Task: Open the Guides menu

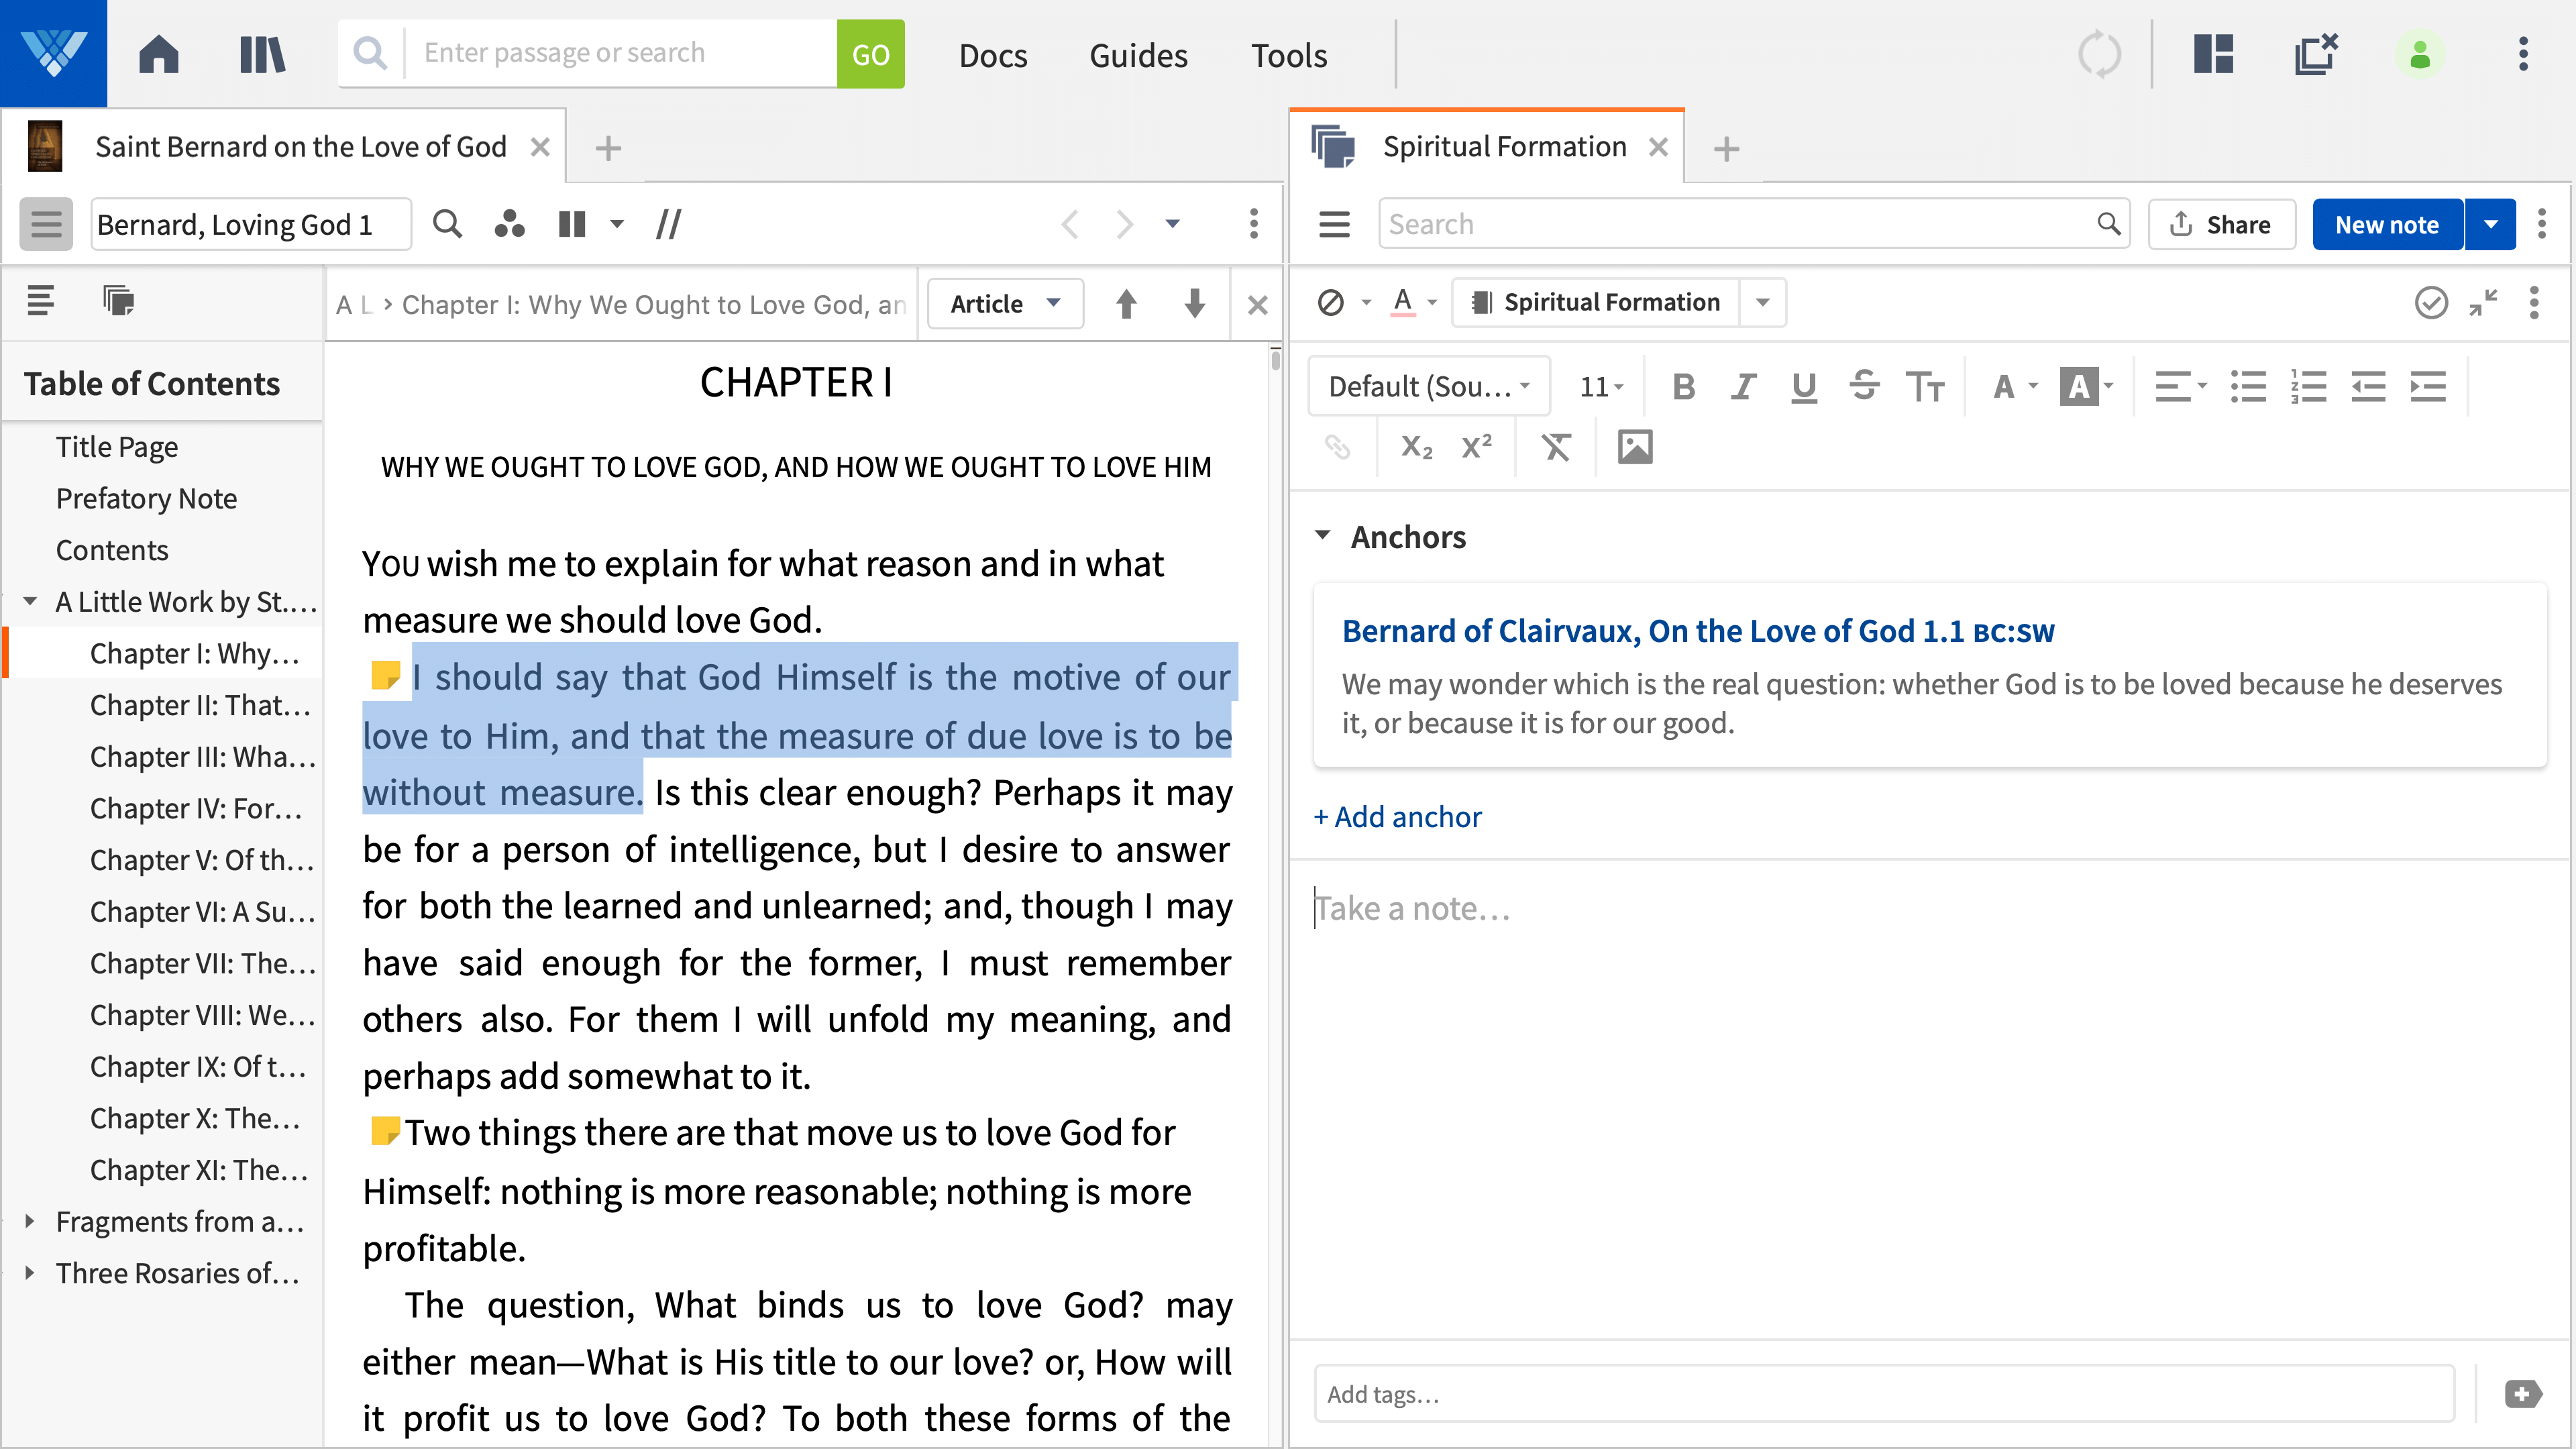Action: (1138, 55)
